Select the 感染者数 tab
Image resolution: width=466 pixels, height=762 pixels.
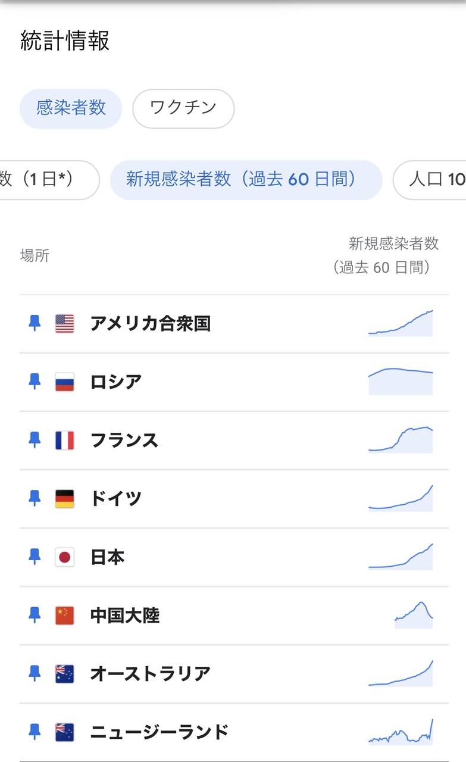(71, 108)
